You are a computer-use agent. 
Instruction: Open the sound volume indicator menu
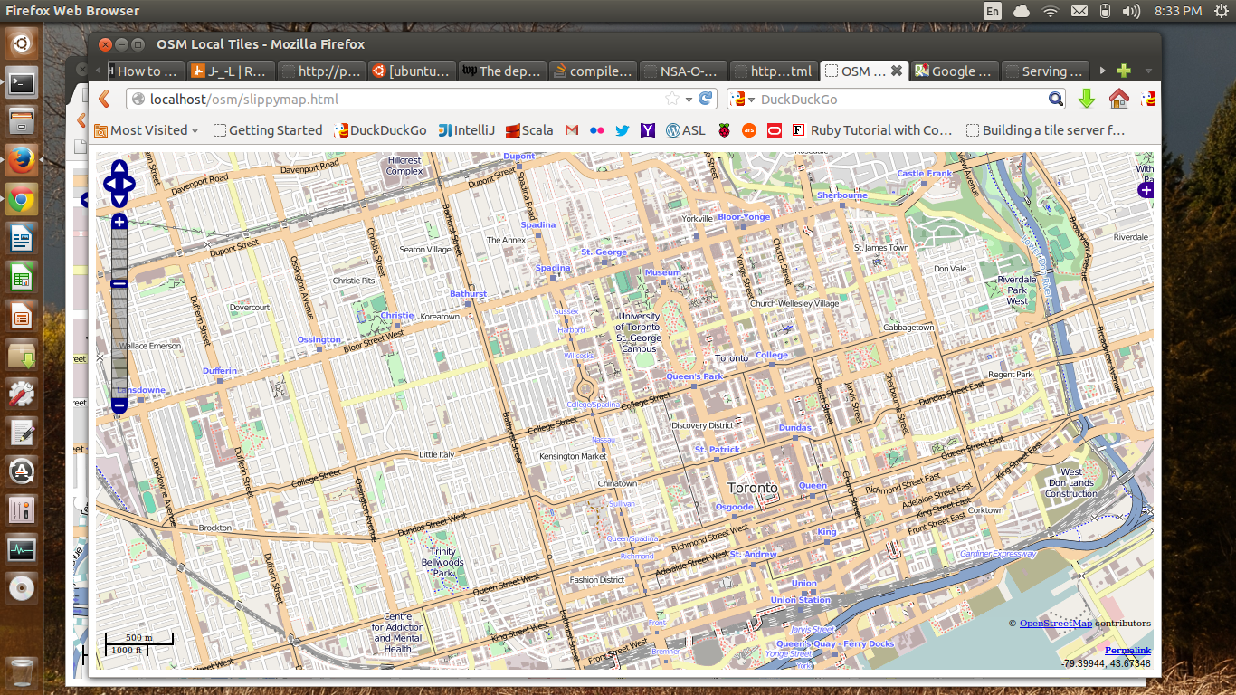(x=1131, y=11)
